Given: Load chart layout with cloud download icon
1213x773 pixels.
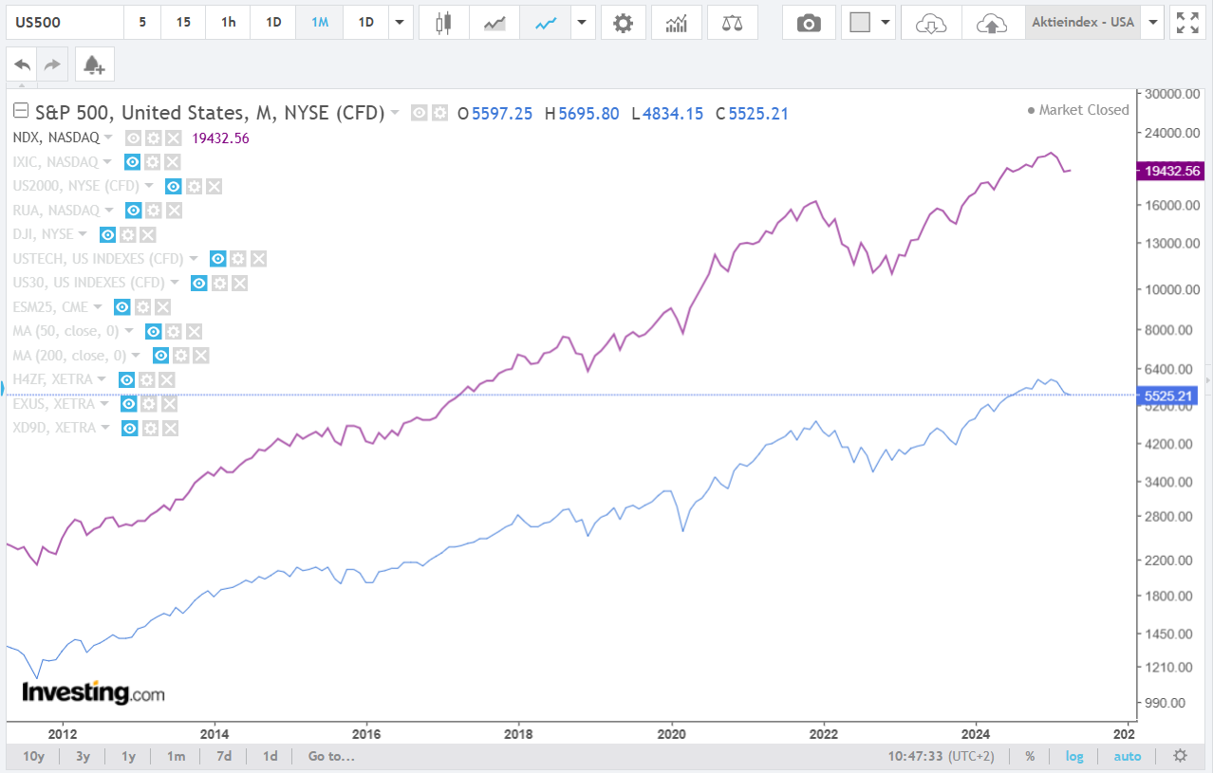Looking at the screenshot, I should pos(931,23).
